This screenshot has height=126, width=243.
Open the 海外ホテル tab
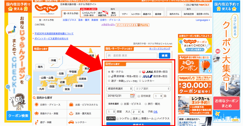(174, 14)
